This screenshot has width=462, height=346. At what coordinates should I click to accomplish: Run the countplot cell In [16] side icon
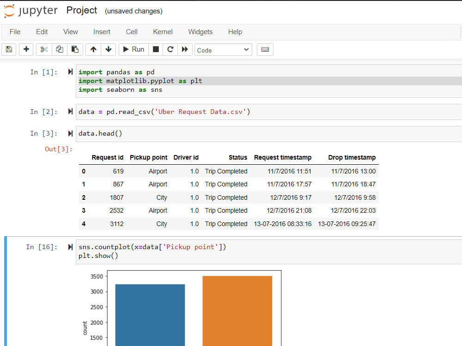click(70, 247)
